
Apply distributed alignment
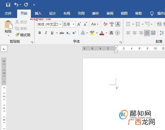point(153,33)
